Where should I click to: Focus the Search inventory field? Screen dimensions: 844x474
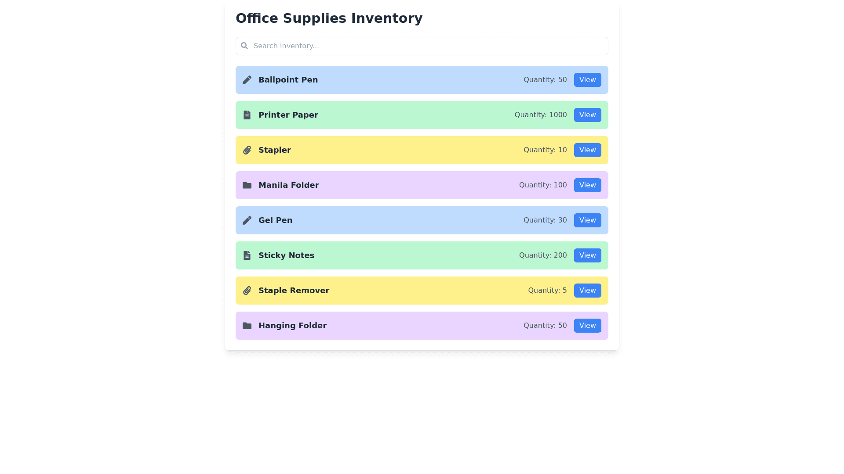(426, 46)
